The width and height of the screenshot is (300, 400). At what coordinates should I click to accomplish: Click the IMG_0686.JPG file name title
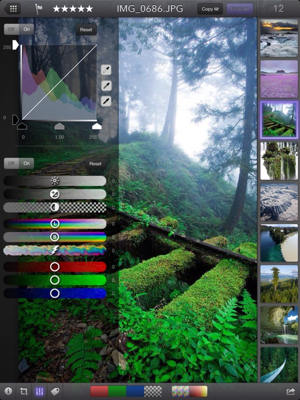tap(150, 9)
